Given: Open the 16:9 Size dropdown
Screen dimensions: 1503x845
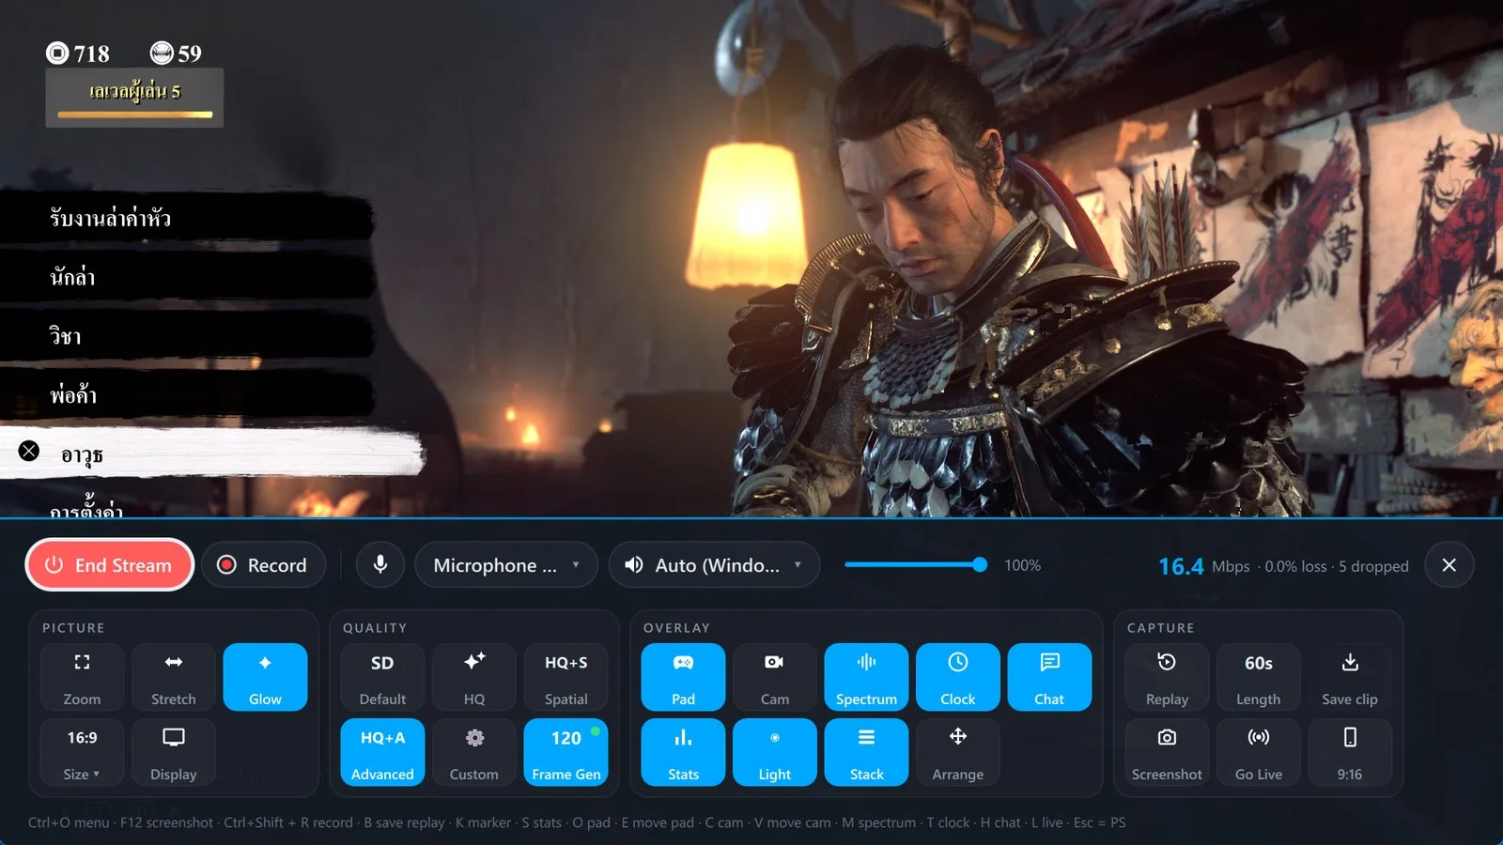Looking at the screenshot, I should 82,752.
